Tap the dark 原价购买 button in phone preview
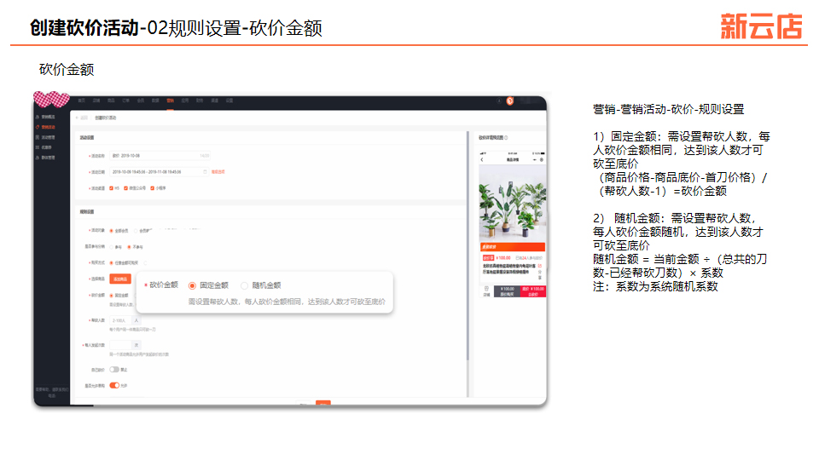This screenshot has height=460, width=819. click(x=507, y=291)
